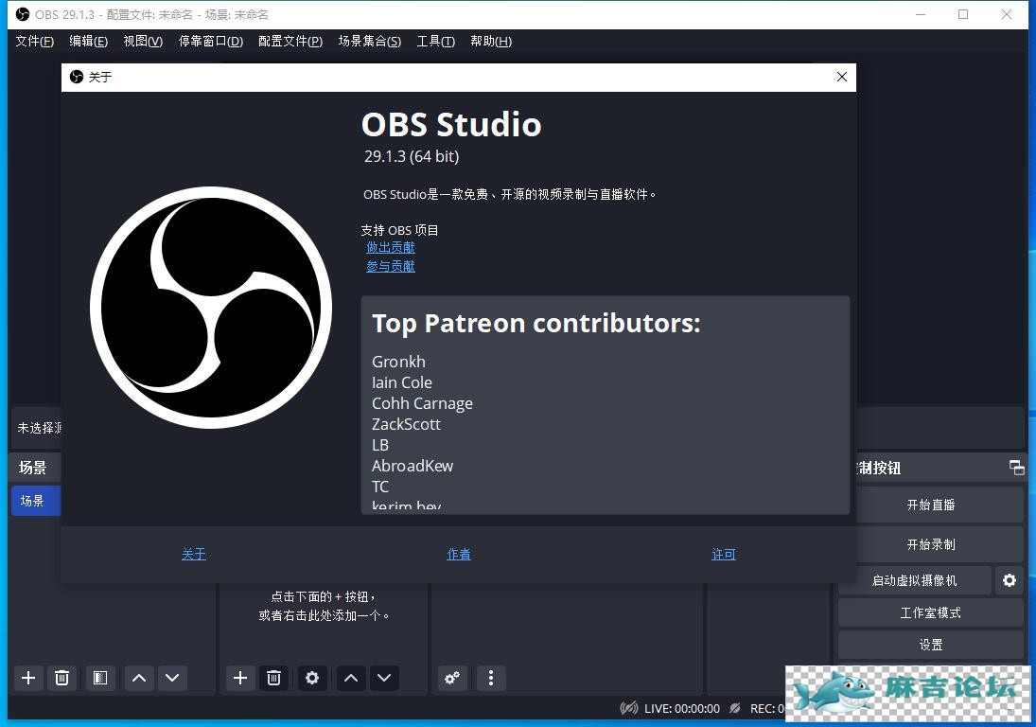Remove selected scene with trash icon
Viewport: 1036px width, 727px height.
point(61,678)
